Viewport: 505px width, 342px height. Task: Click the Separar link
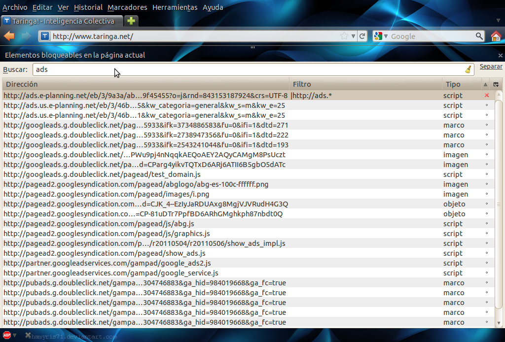click(491, 66)
